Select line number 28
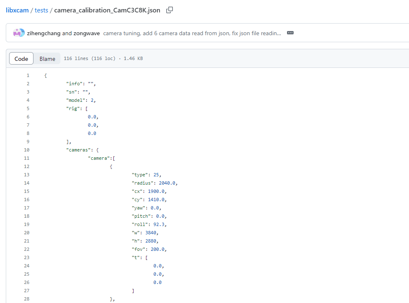409x303 pixels. [26, 299]
